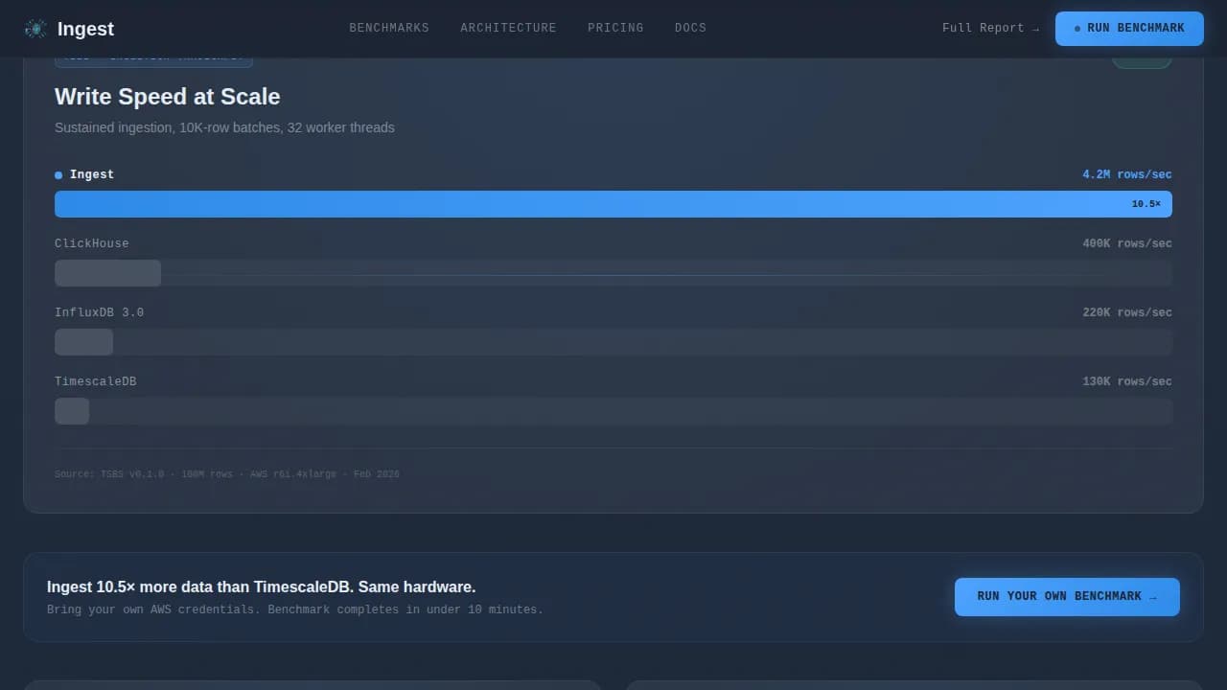Select the 'Write Speed at Scale' heading

coord(168,97)
